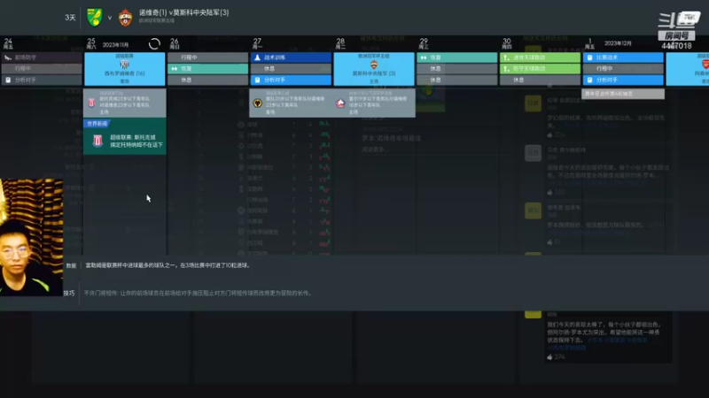Select the 休息 slot on day 30
Image resolution: width=709 pixels, height=398 pixels.
pos(540,80)
